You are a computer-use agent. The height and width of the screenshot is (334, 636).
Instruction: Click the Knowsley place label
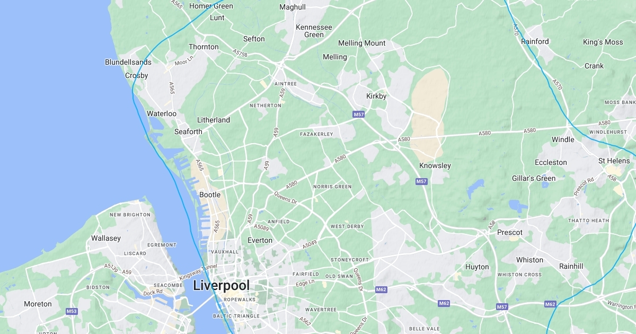click(x=435, y=165)
